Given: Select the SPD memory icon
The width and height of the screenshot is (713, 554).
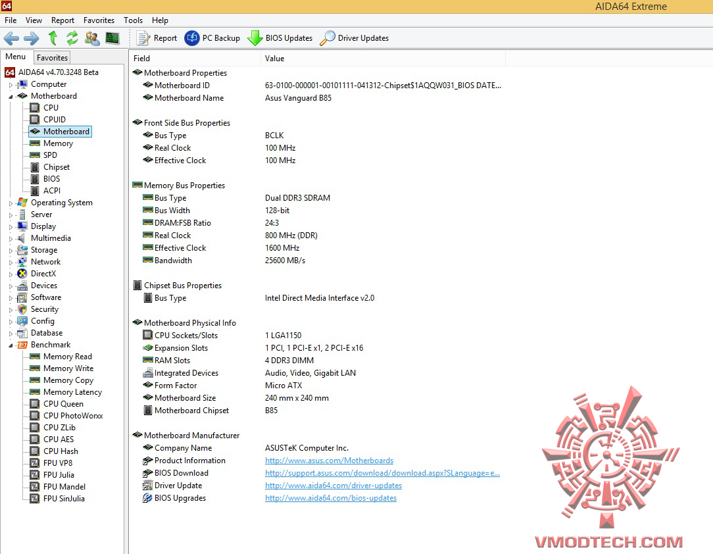Looking at the screenshot, I should point(35,155).
